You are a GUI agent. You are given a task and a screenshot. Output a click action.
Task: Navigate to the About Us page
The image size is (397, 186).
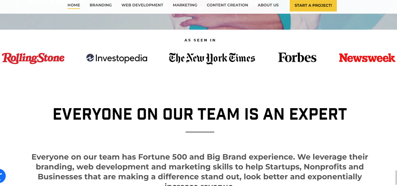click(x=268, y=5)
